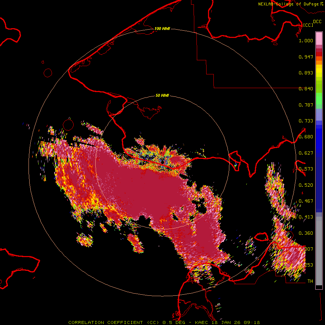Click the 0.947 scale value

click(306, 57)
